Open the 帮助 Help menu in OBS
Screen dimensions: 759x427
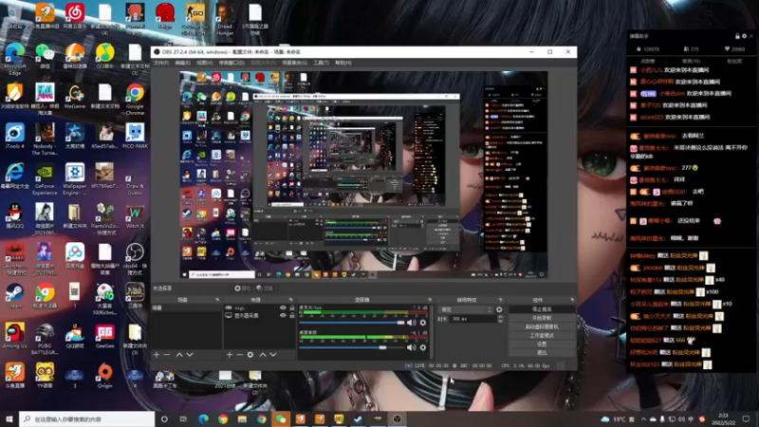(x=342, y=63)
